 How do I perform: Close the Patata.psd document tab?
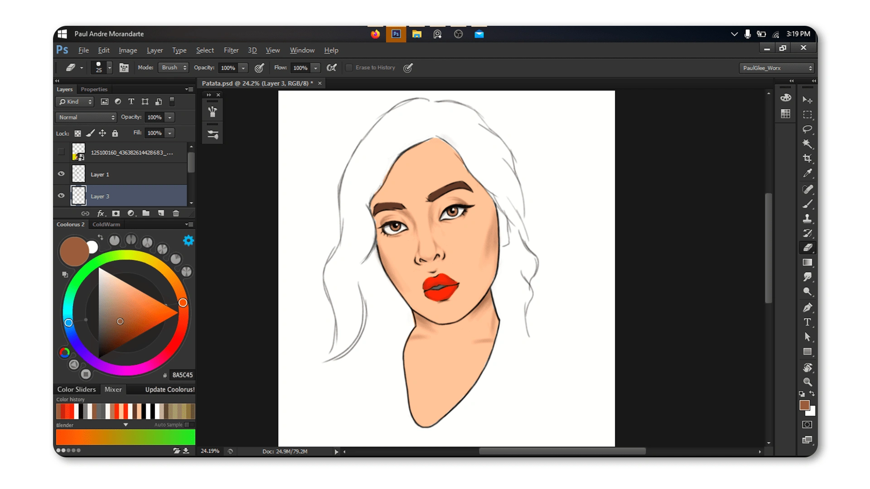click(x=320, y=83)
